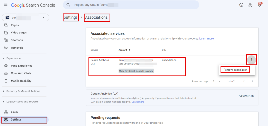Open the Rows per page dropdown
The image size is (268, 126).
point(216,81)
